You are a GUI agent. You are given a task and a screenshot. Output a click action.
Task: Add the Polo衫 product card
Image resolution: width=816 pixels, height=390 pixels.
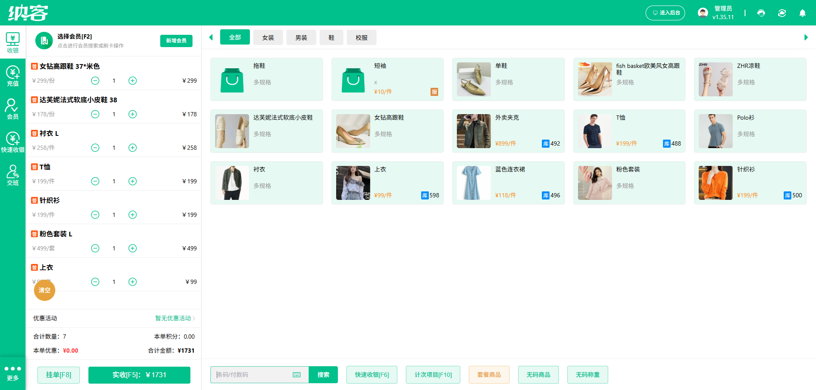pos(750,131)
